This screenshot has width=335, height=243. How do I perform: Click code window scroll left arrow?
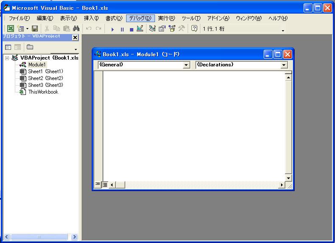coord(112,185)
